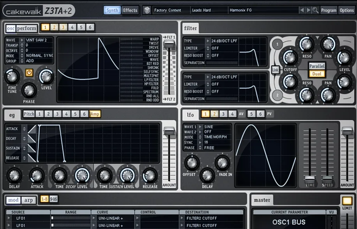Select oscillator 2 button
This screenshot has height=229, width=357.
click(54, 27)
